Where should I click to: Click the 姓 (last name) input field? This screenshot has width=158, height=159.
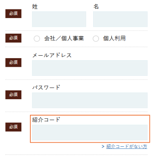coord(59,19)
